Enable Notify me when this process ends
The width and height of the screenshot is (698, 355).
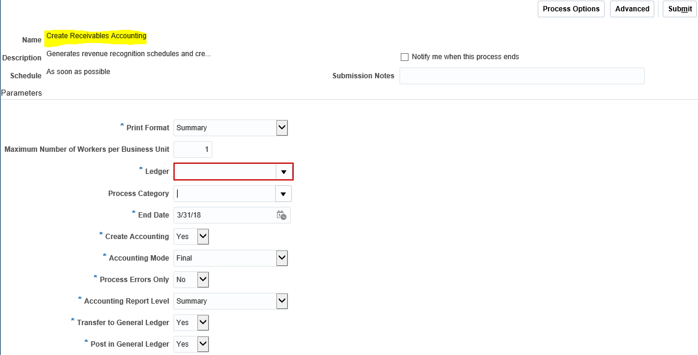pyautogui.click(x=404, y=57)
